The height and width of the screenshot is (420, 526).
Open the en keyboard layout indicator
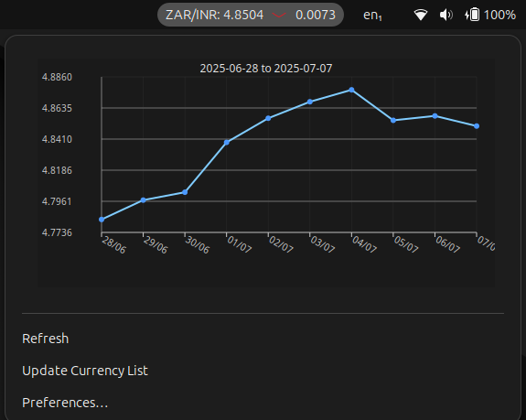click(372, 15)
